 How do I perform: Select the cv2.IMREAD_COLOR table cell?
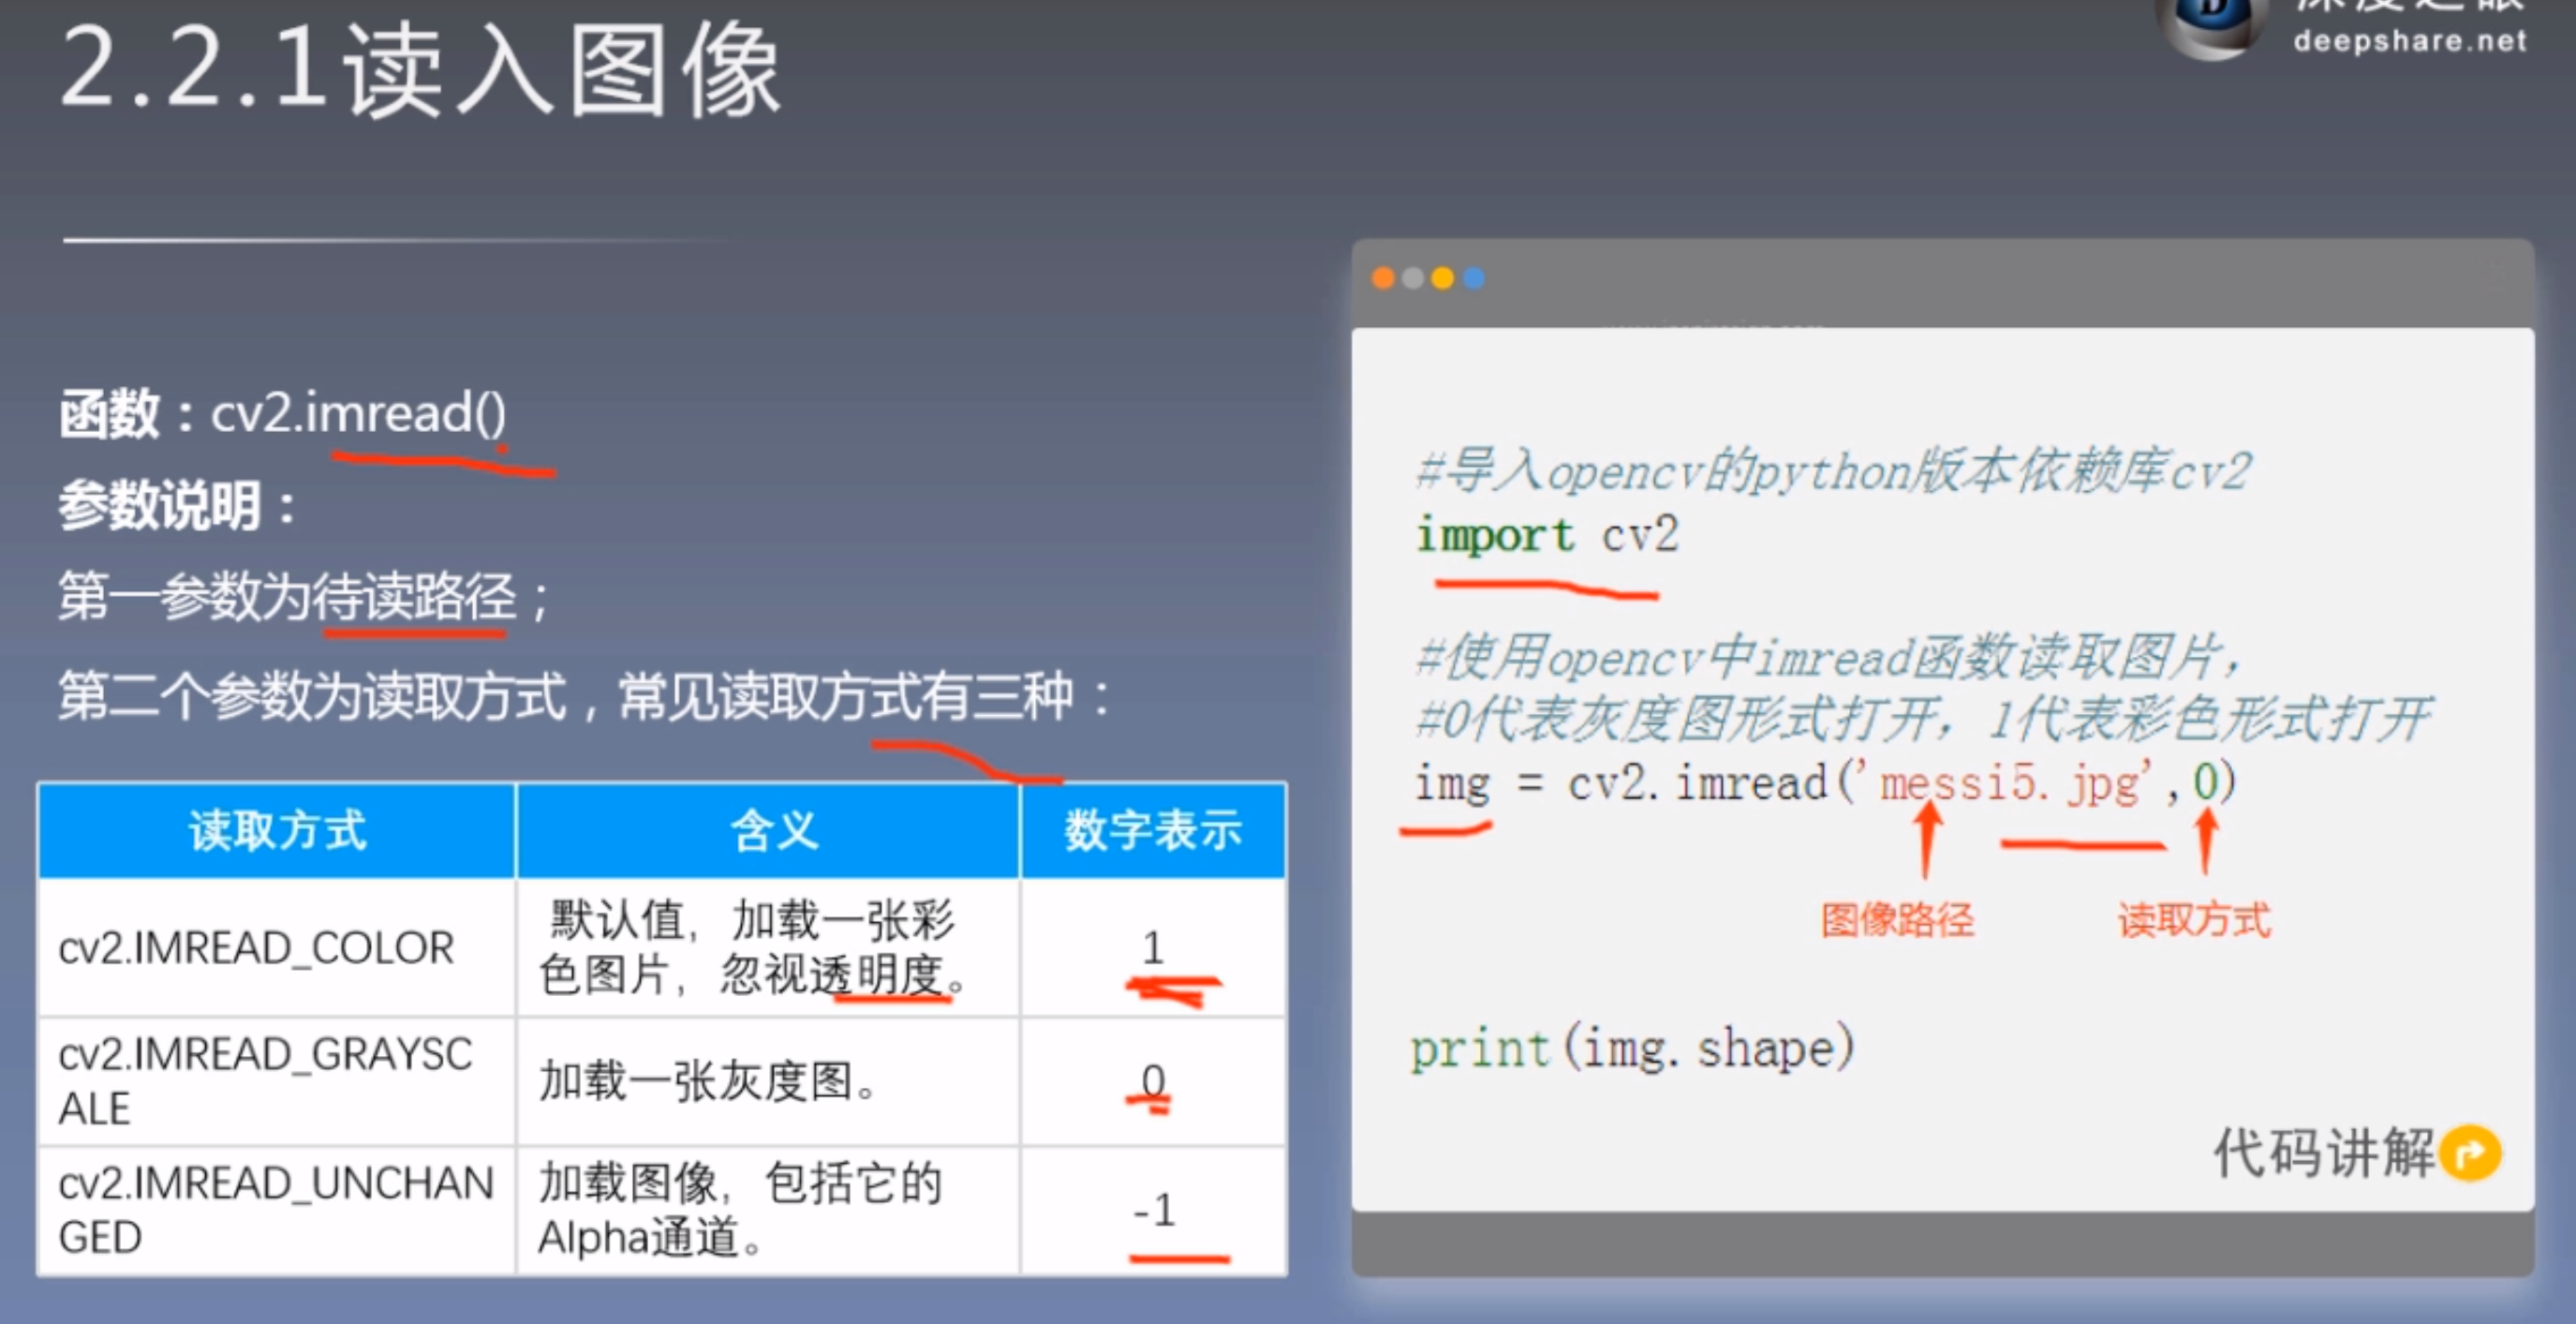(x=256, y=947)
